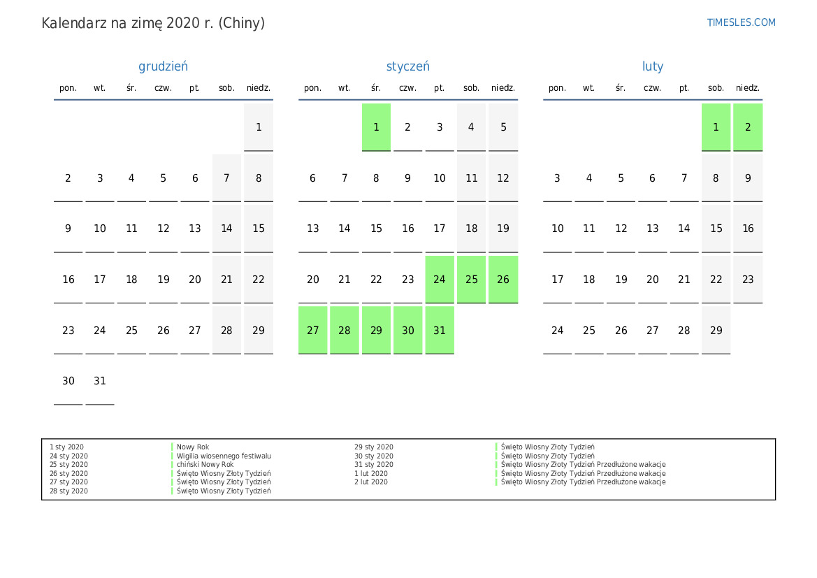The image size is (817, 578).
Task: Click legend date '2 lut 2020'
Action: [x=371, y=482]
